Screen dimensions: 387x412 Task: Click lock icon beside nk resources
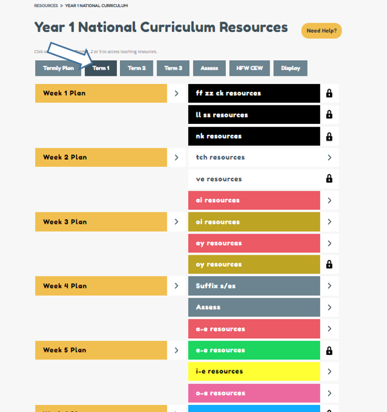(329, 137)
